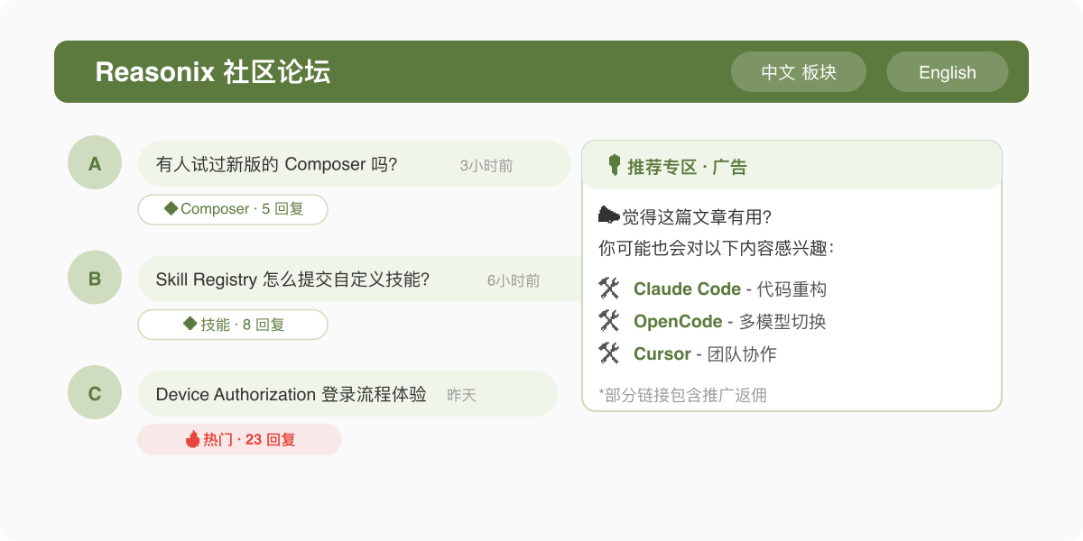Click the 技能 · 8 回复 tag
Screen dimensions: 1083x541
(x=233, y=325)
